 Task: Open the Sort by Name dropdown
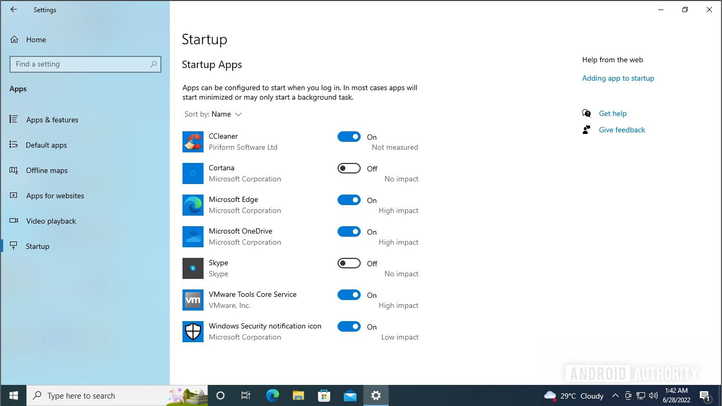227,114
